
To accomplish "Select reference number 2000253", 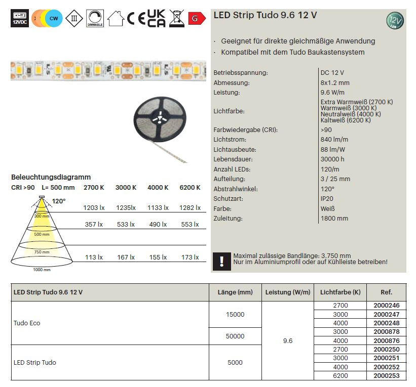I will [386, 376].
